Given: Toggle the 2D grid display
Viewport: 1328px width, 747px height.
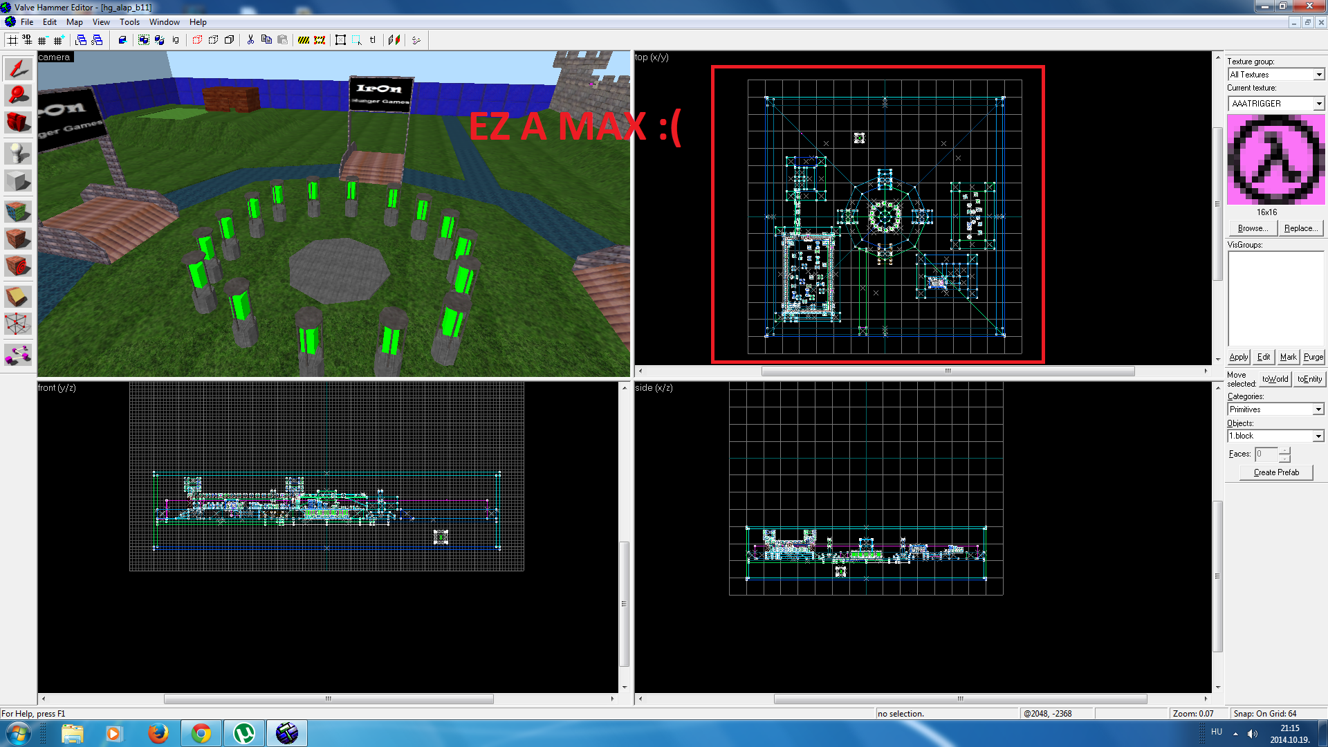Looking at the screenshot, I should [x=12, y=40].
